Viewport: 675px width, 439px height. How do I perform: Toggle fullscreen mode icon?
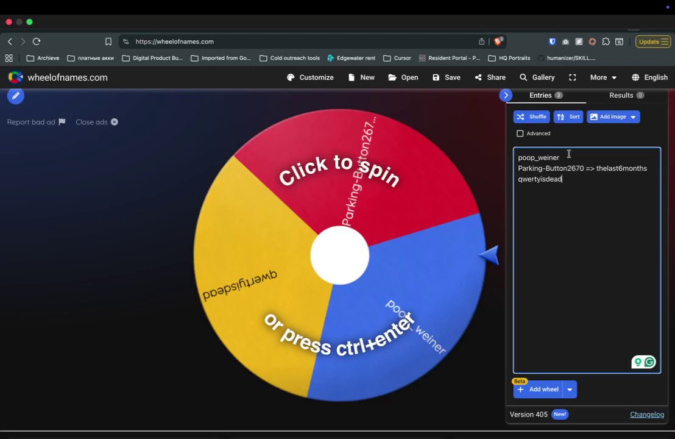(x=572, y=77)
